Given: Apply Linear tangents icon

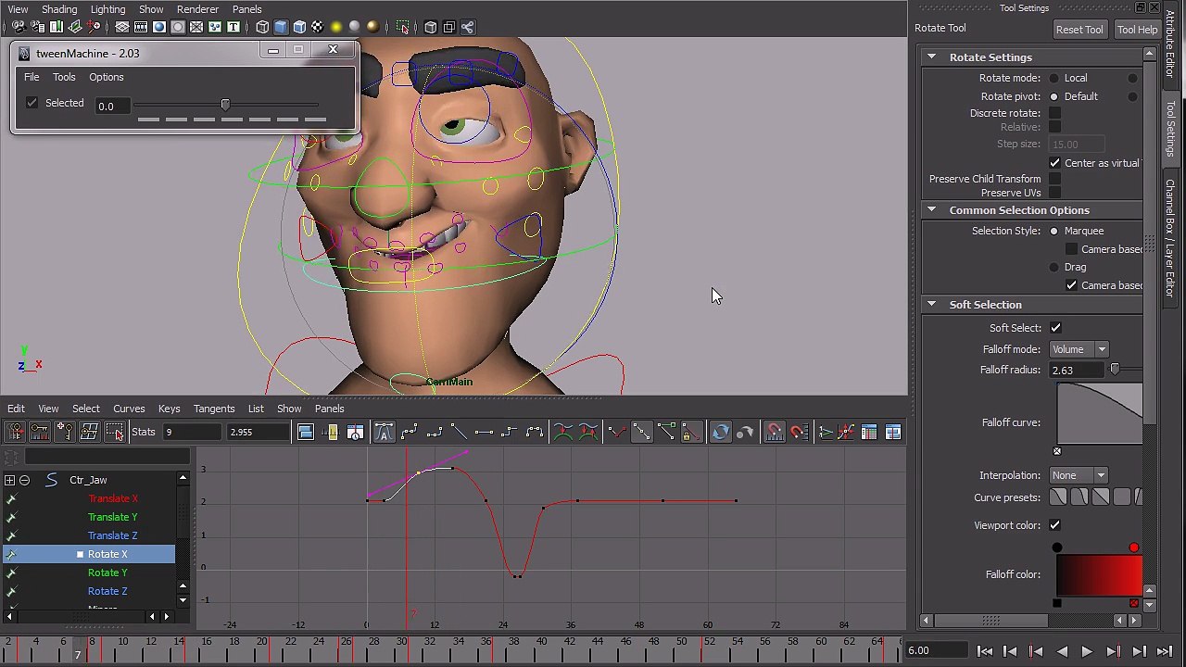Looking at the screenshot, I should pos(459,432).
